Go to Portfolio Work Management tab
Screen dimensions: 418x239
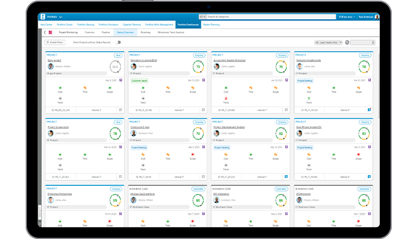[159, 24]
